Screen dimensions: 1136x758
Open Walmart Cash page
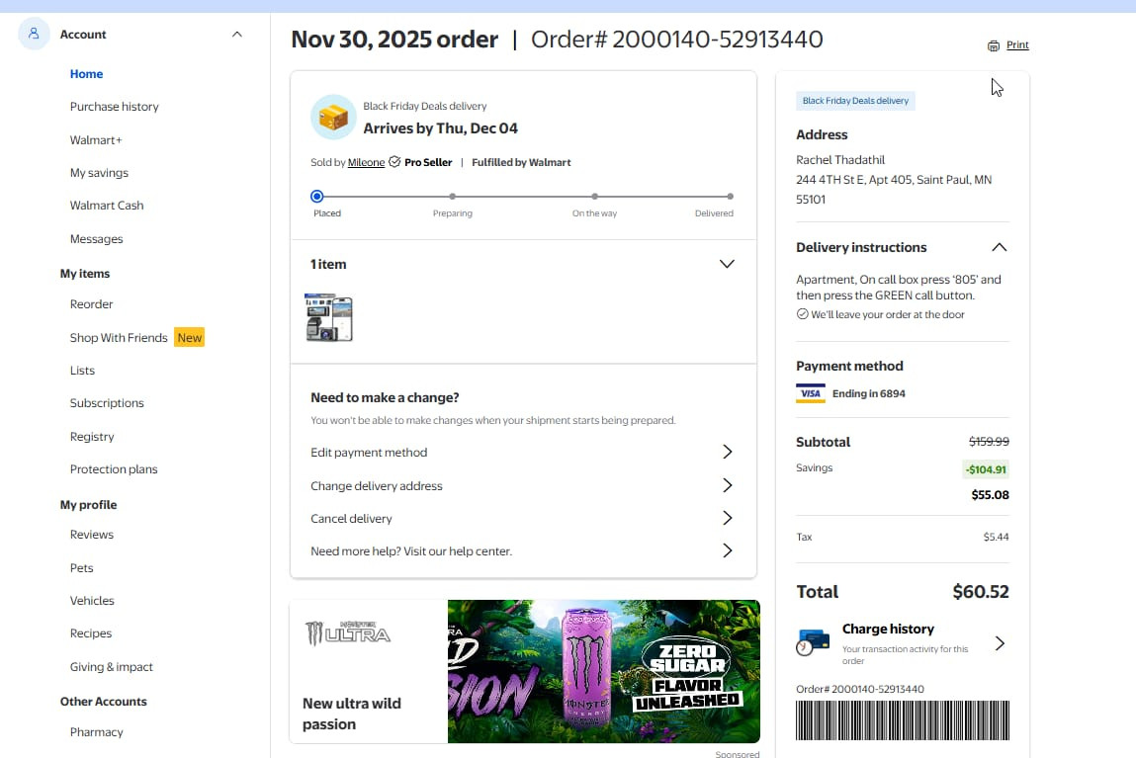[x=107, y=205]
